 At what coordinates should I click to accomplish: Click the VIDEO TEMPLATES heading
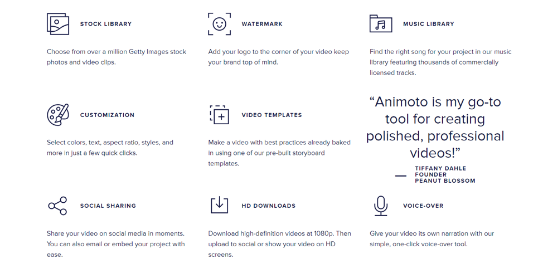(x=271, y=115)
